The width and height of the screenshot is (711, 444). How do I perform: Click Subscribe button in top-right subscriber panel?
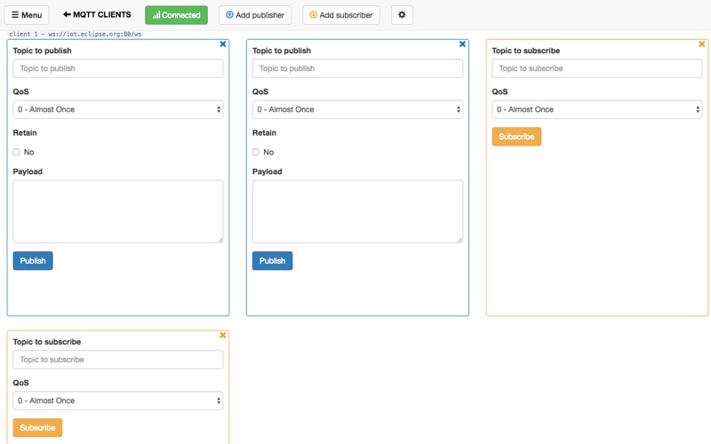pyautogui.click(x=516, y=137)
